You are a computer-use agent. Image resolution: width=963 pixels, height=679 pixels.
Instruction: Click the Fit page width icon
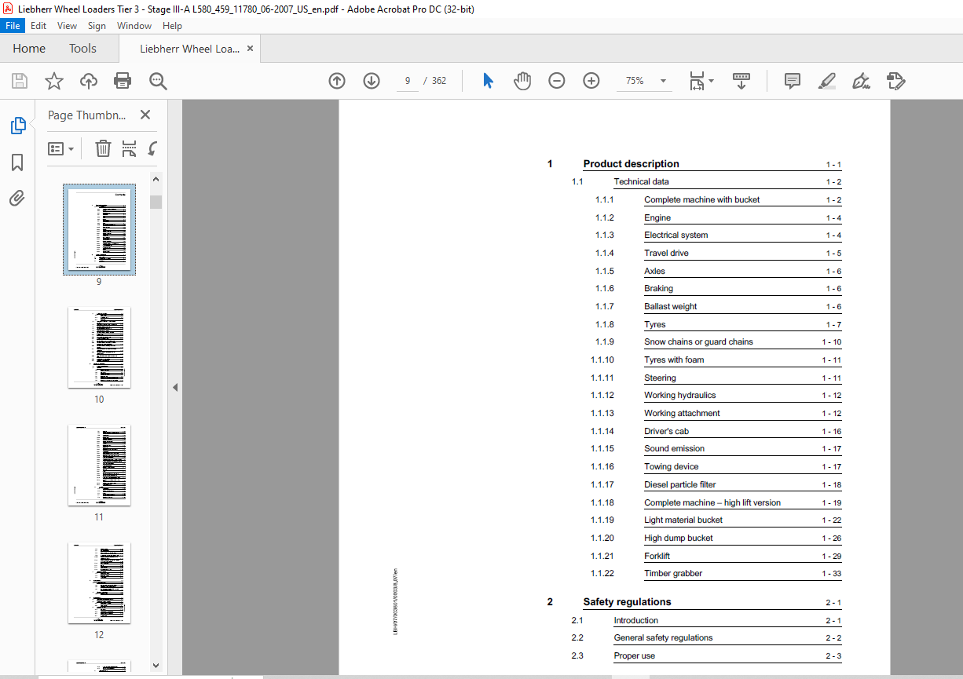[x=696, y=81]
